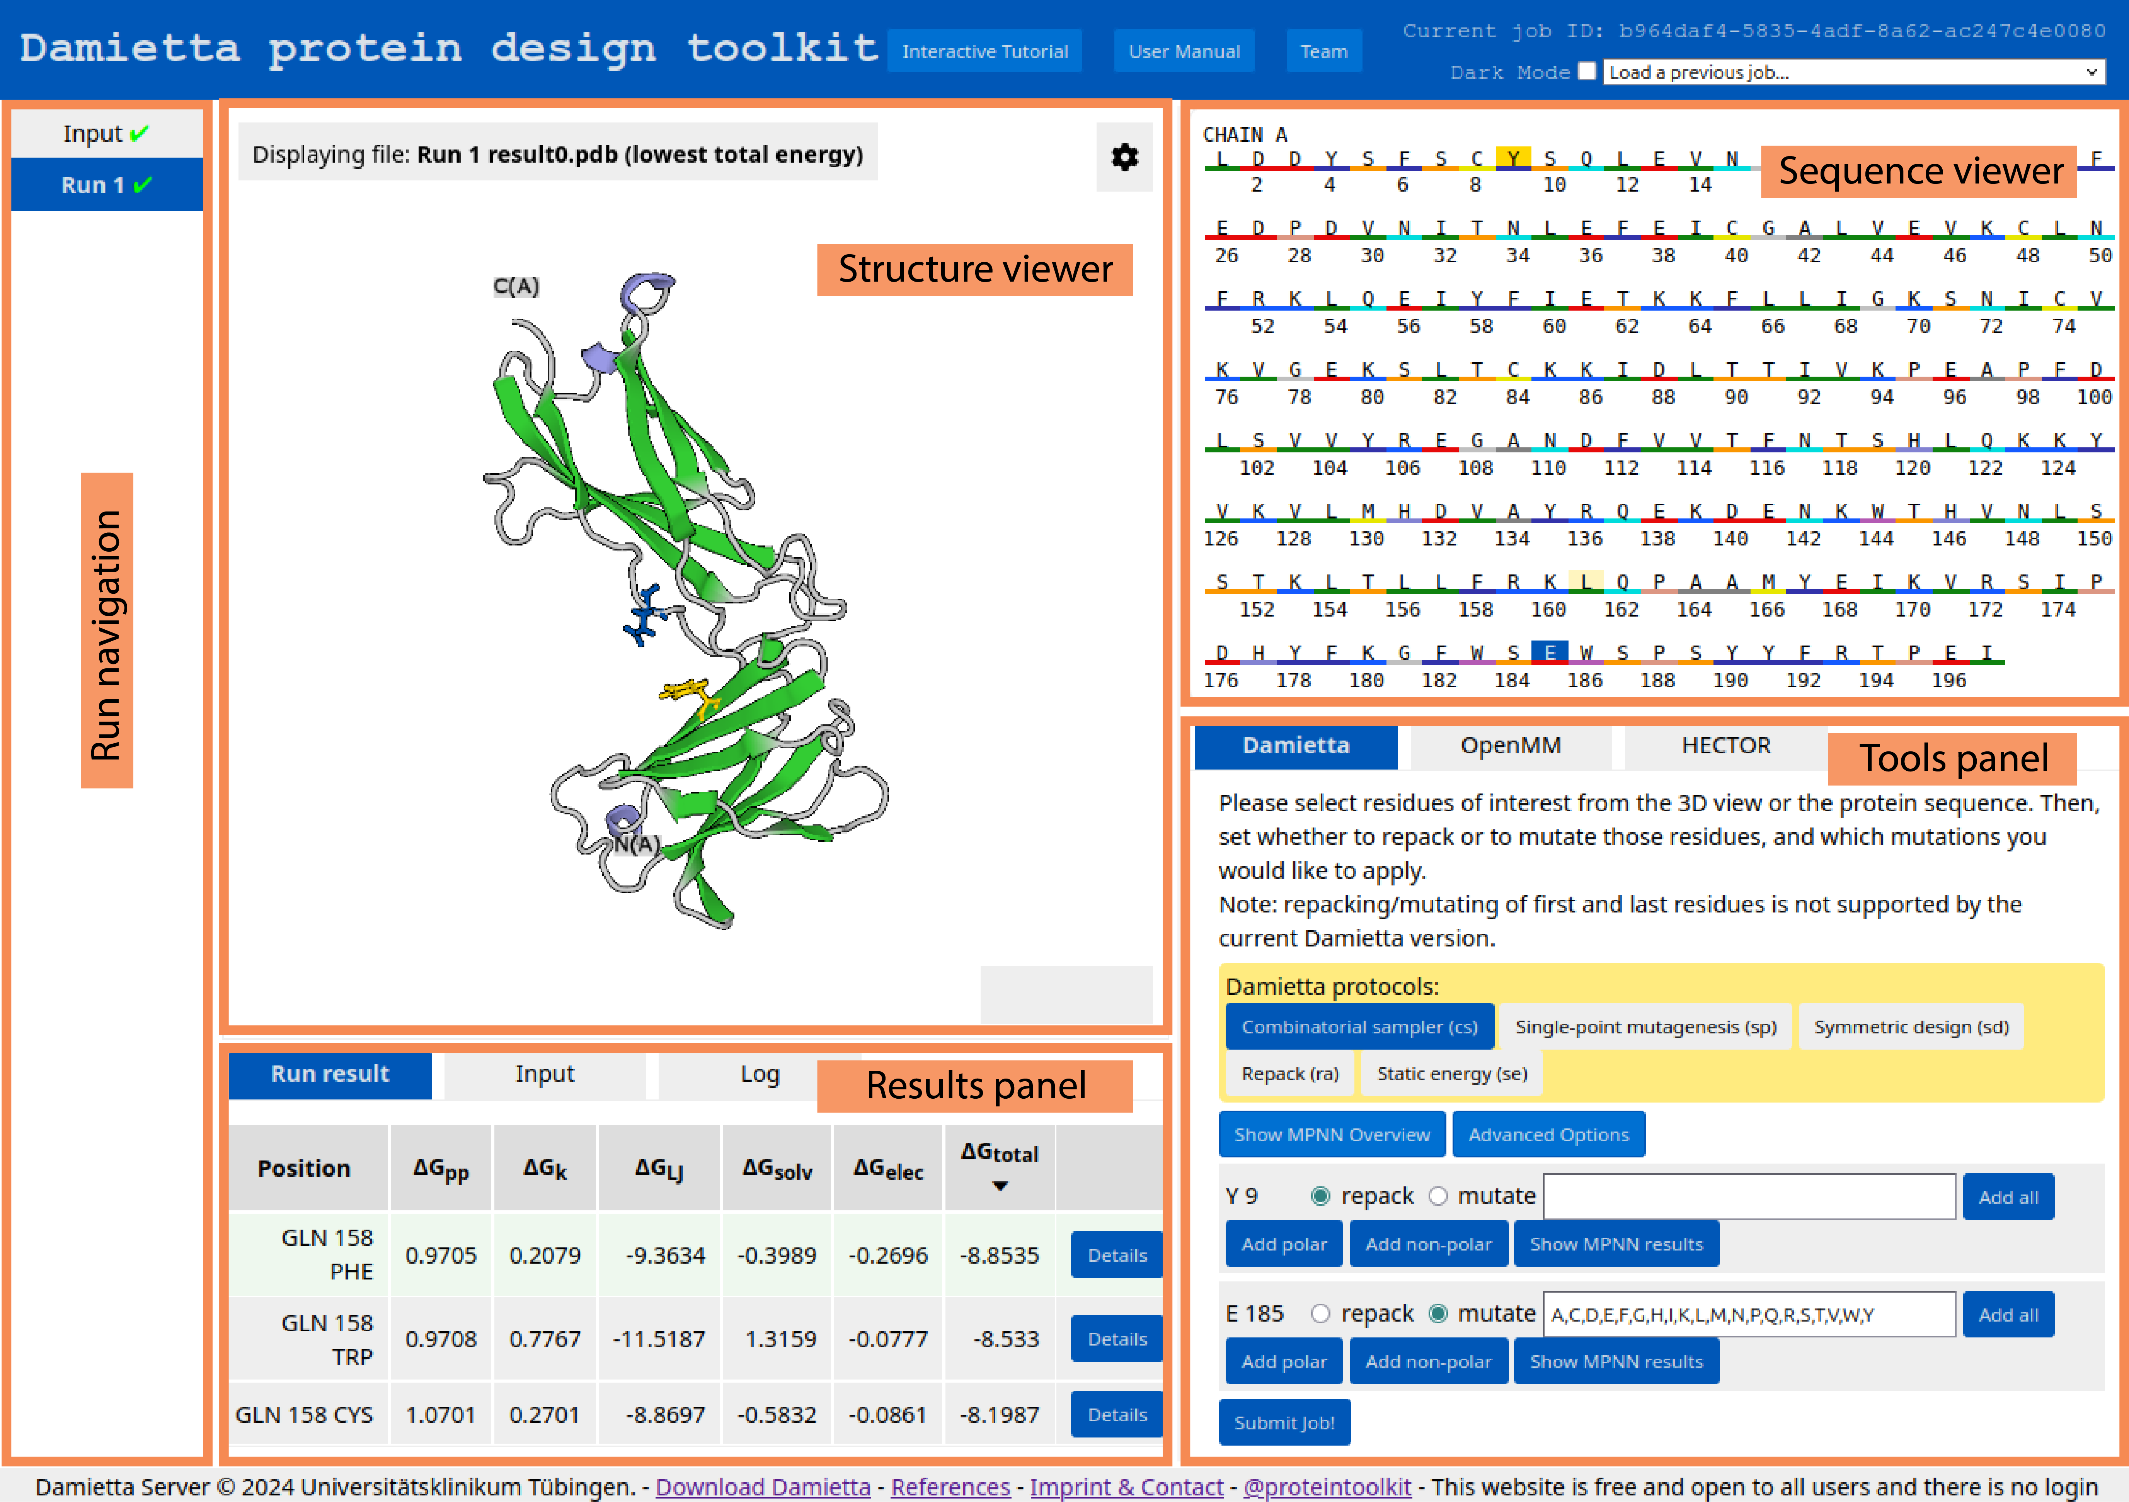This screenshot has width=2129, height=1502.
Task: Open structure viewer settings gear
Action: coord(1124,158)
